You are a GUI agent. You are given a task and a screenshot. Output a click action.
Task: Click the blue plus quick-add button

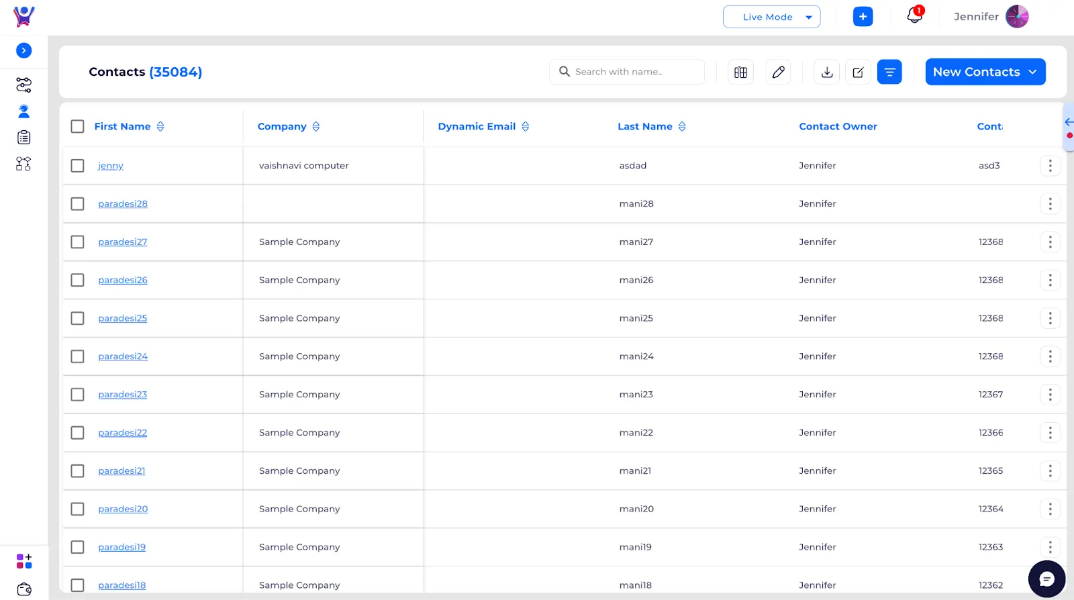pos(863,17)
